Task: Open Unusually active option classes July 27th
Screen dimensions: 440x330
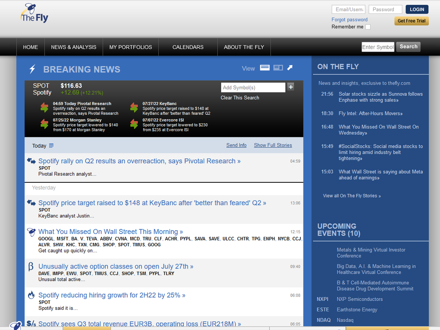Action: click(116, 266)
